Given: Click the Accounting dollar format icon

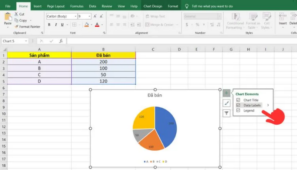Looking at the screenshot, I should pyautogui.click(x=187, y=24).
